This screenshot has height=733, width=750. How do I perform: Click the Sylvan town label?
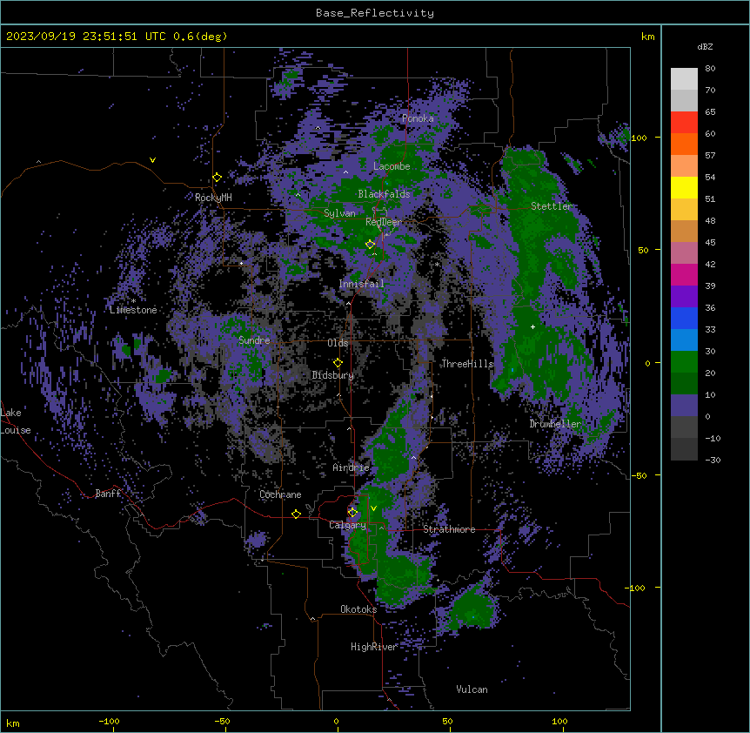[339, 213]
